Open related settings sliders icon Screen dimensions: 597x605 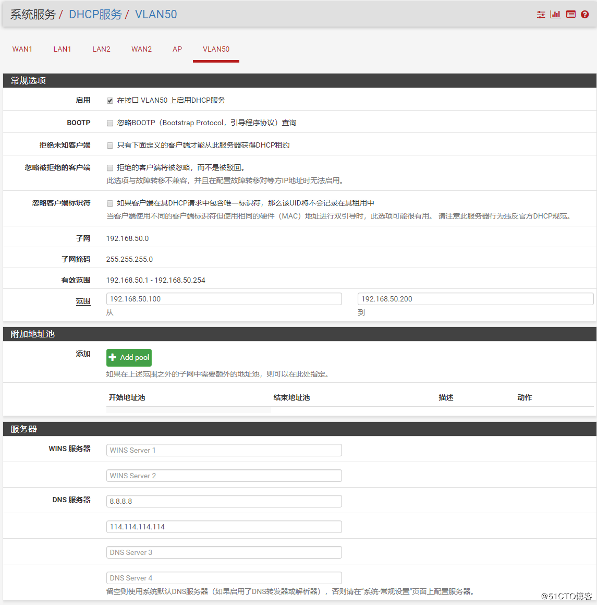pyautogui.click(x=541, y=15)
